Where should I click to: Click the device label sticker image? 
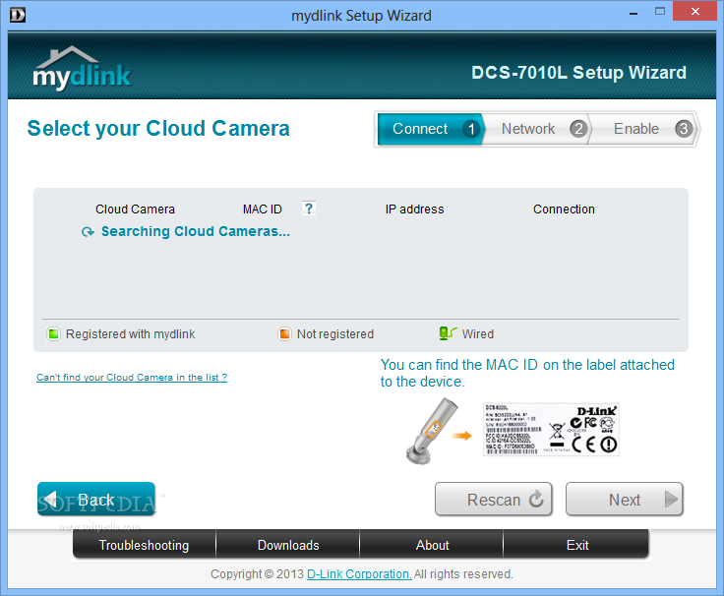551,430
